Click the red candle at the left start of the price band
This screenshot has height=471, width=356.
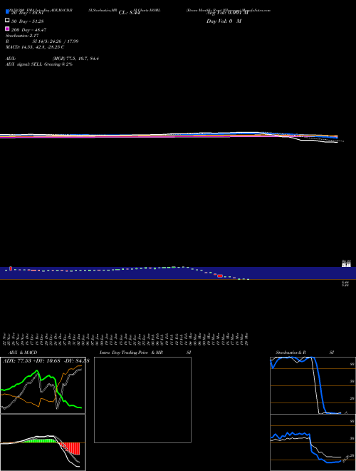(x=11, y=268)
